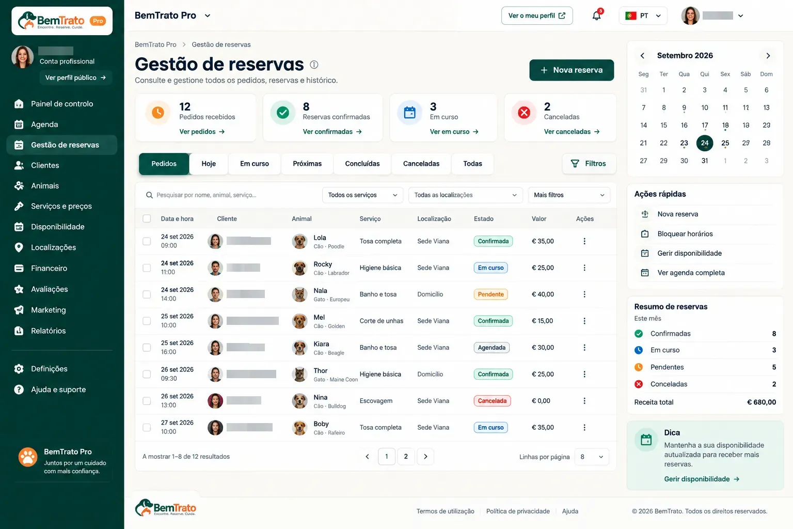Switch to the Todas tab
Viewport: 793px width, 529px height.
coord(472,164)
